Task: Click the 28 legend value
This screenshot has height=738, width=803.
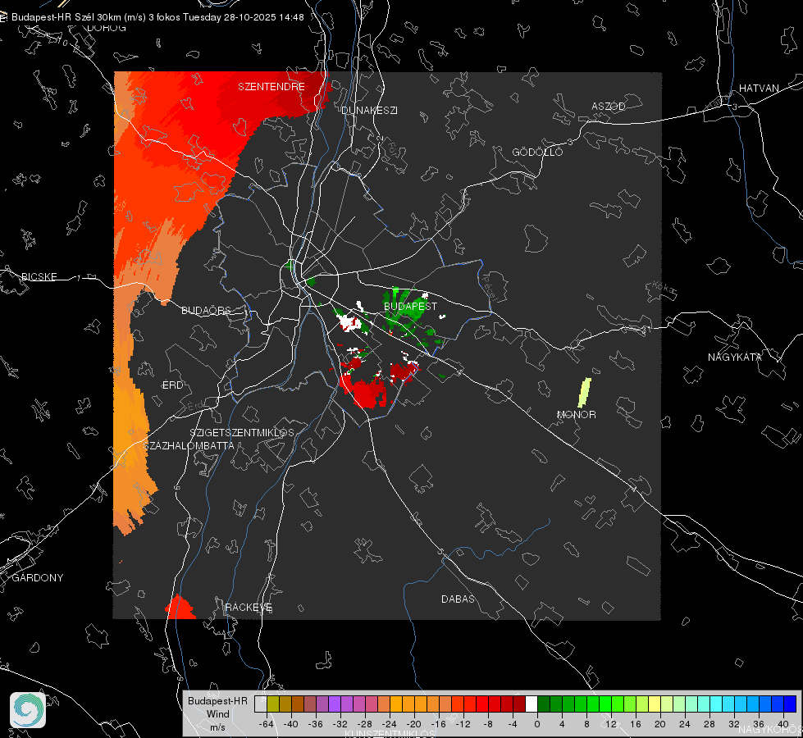Action: coord(709,724)
